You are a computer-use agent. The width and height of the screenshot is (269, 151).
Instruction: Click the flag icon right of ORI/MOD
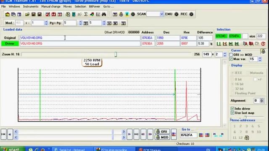(174, 134)
